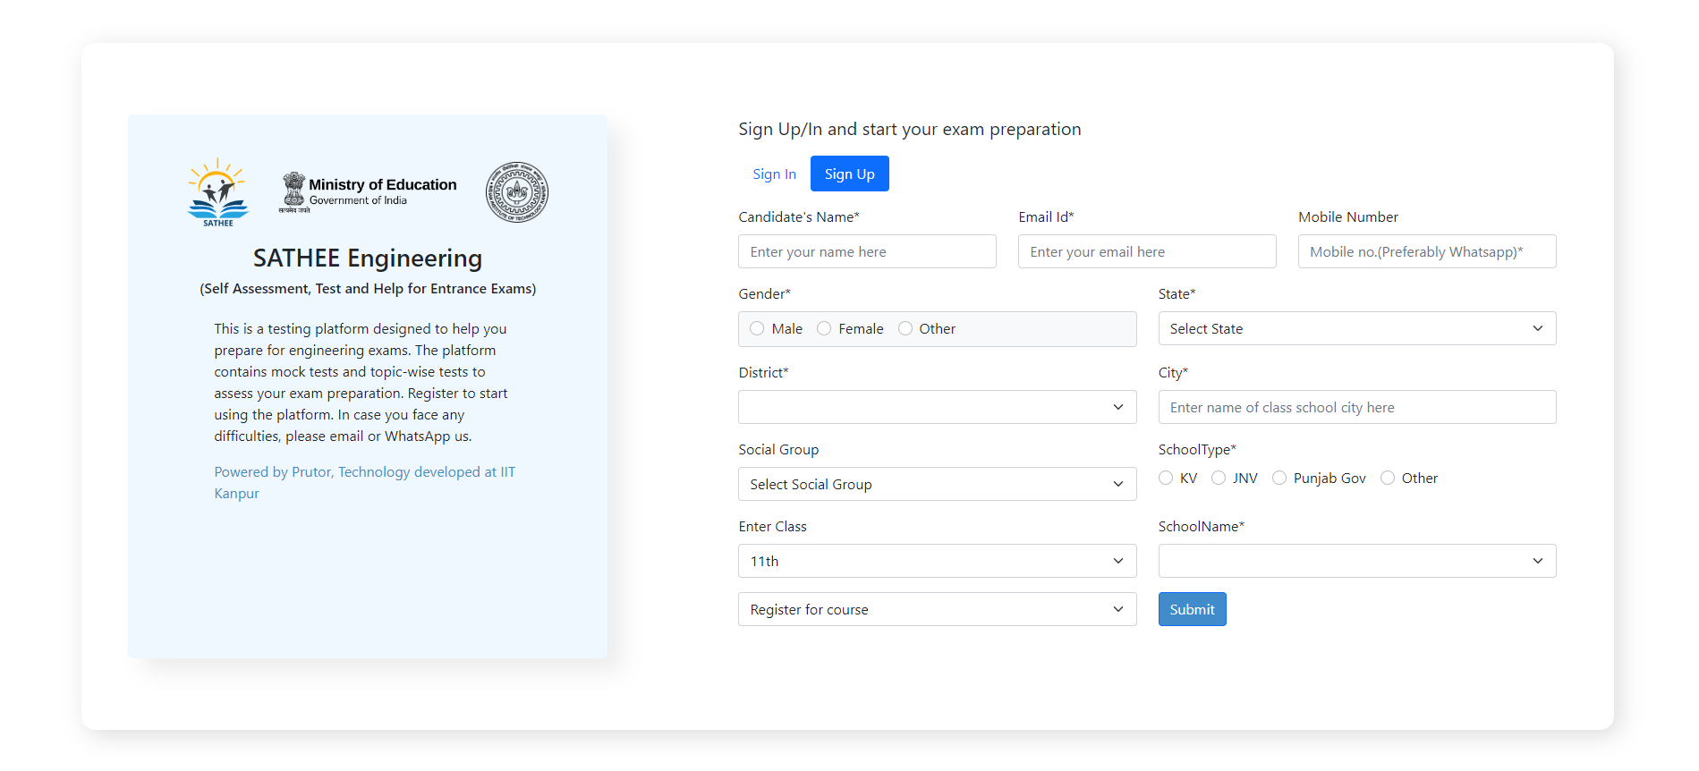Choose JNV as school type
This screenshot has width=1699, height=771.
point(1219,478)
